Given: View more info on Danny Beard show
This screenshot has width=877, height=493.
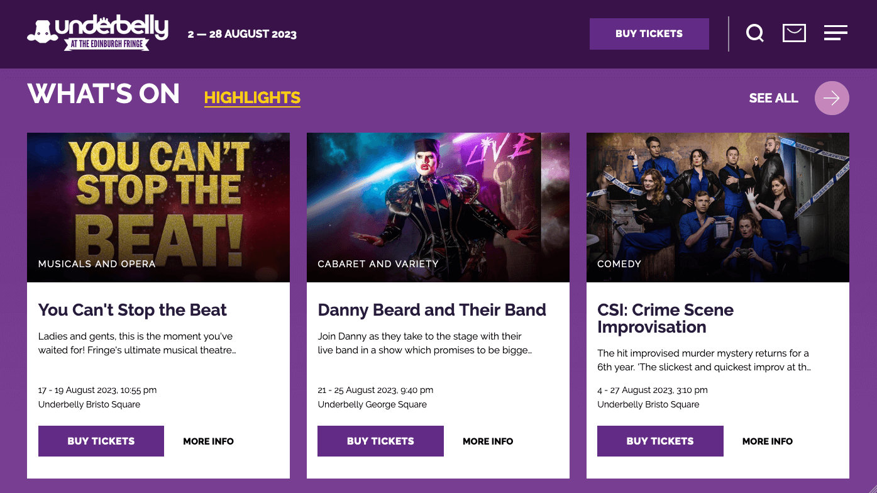Looking at the screenshot, I should (x=488, y=441).
